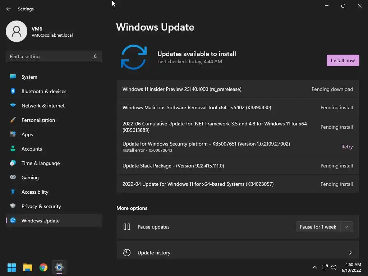Click the .NET Framework cumulative update row
This screenshot has height=276, width=368.
tap(238, 127)
